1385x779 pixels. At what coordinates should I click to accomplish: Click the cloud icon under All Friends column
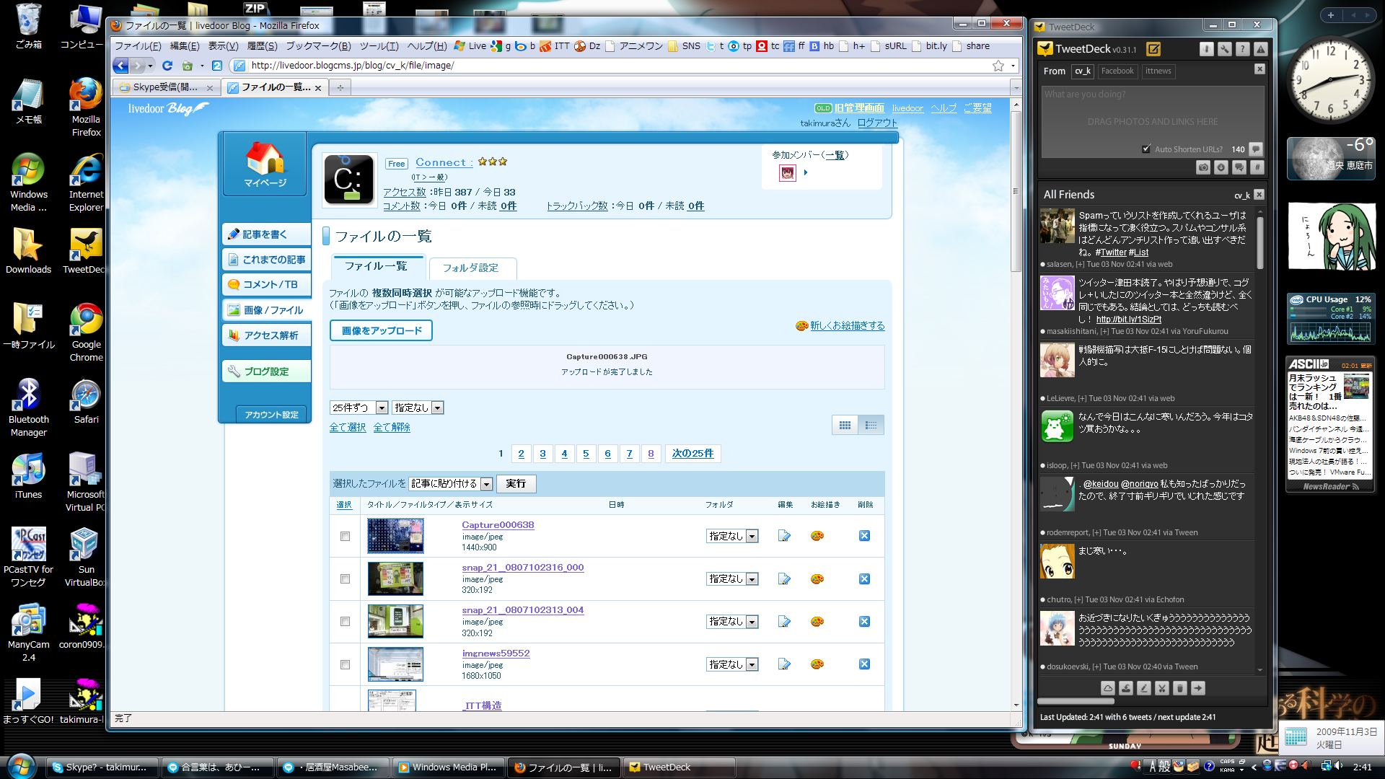pyautogui.click(x=1108, y=688)
